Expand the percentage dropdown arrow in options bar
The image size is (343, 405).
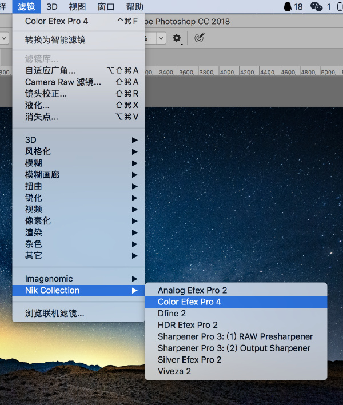[161, 38]
